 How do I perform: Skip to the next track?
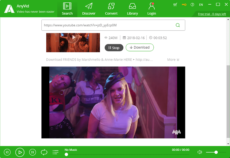(33, 152)
